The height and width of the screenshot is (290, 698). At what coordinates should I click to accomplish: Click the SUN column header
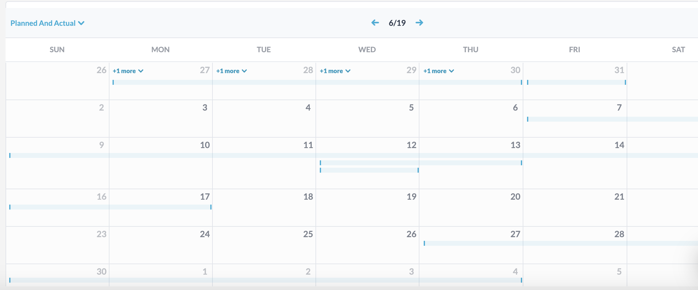click(57, 50)
